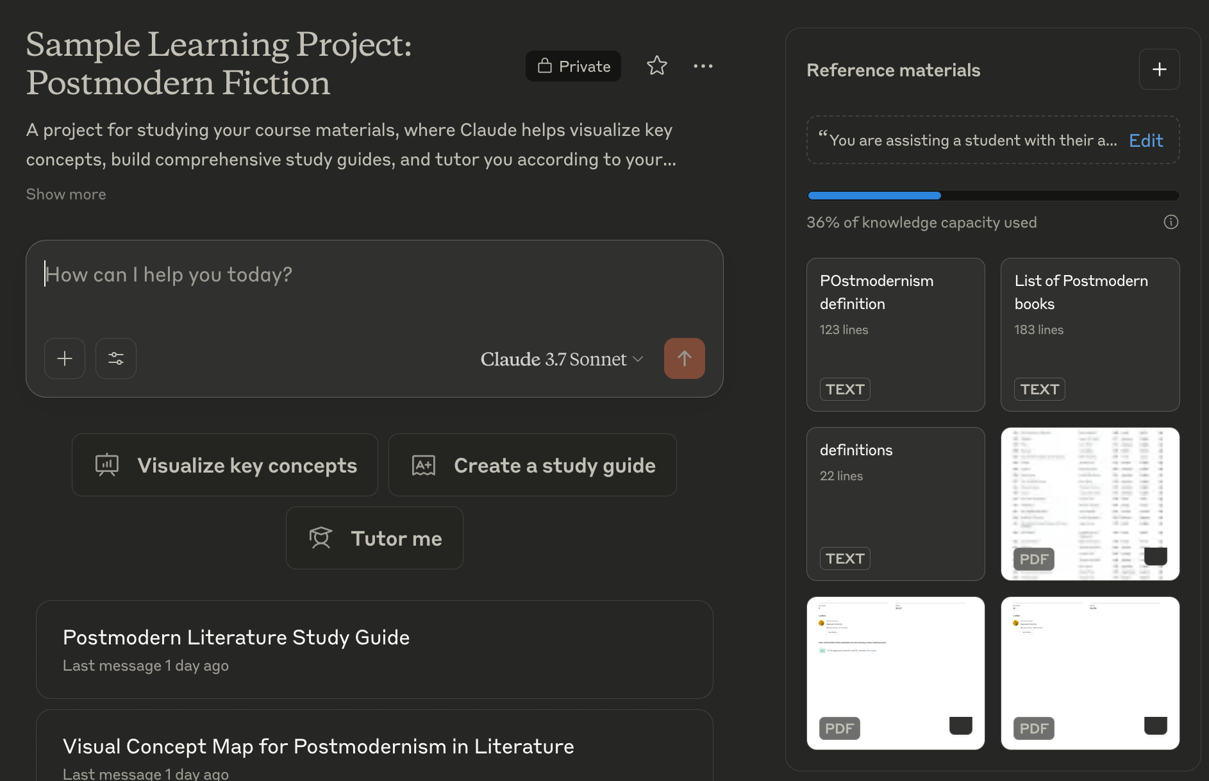Click the knowledge capacity progress bar
Viewport: 1209px width, 781px height.
(x=992, y=195)
